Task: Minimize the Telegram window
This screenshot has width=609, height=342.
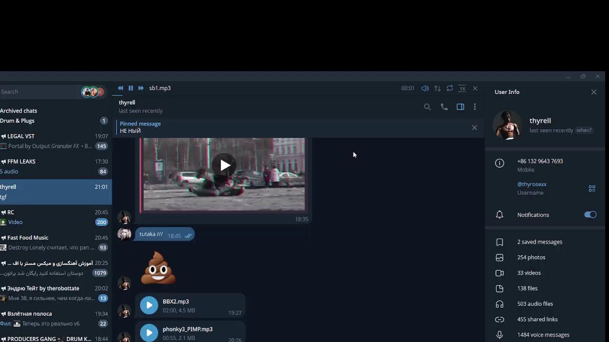Action: (x=568, y=76)
